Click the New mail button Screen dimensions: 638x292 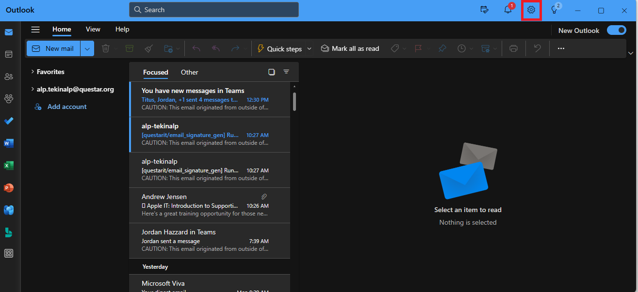(53, 48)
